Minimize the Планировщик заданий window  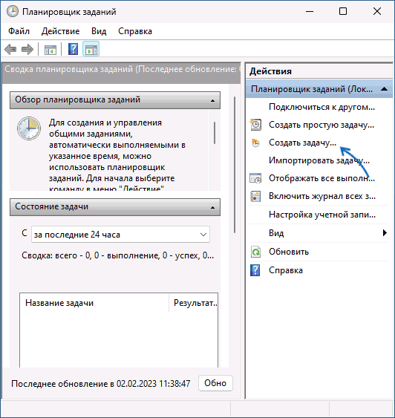pos(310,11)
